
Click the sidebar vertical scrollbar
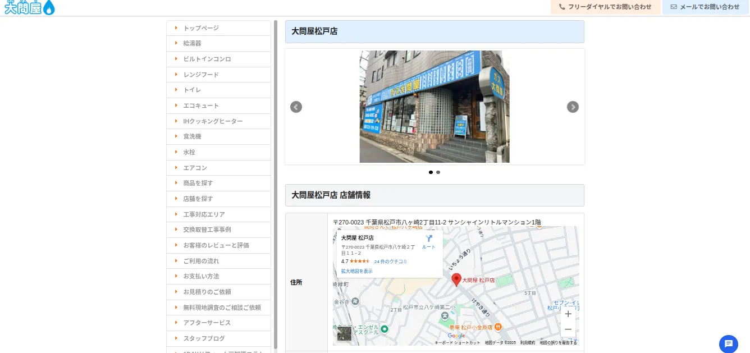tap(276, 184)
